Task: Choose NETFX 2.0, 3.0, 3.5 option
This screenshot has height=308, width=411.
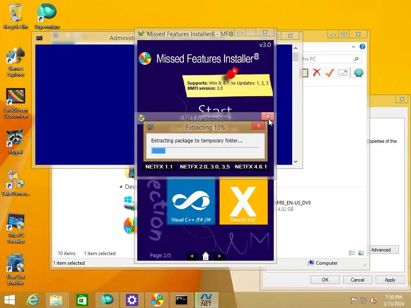Action: [205, 166]
